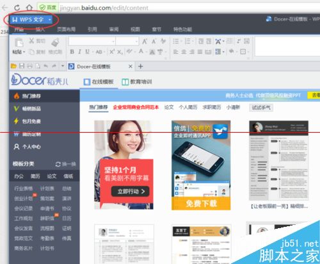Open the font size combo box
This screenshot has height=264, width=320.
(x=127, y=41)
